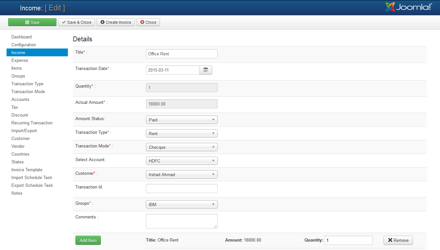This screenshot has height=250, width=440.
Task: Select Recurring Transaction in sidebar menu
Action: point(32,123)
